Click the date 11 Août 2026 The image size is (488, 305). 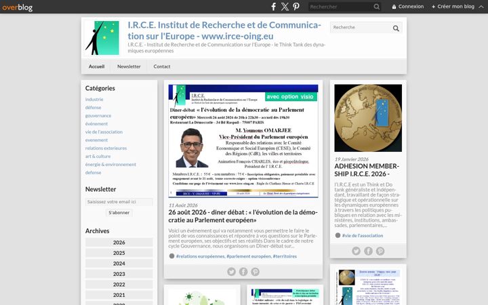[183, 205]
